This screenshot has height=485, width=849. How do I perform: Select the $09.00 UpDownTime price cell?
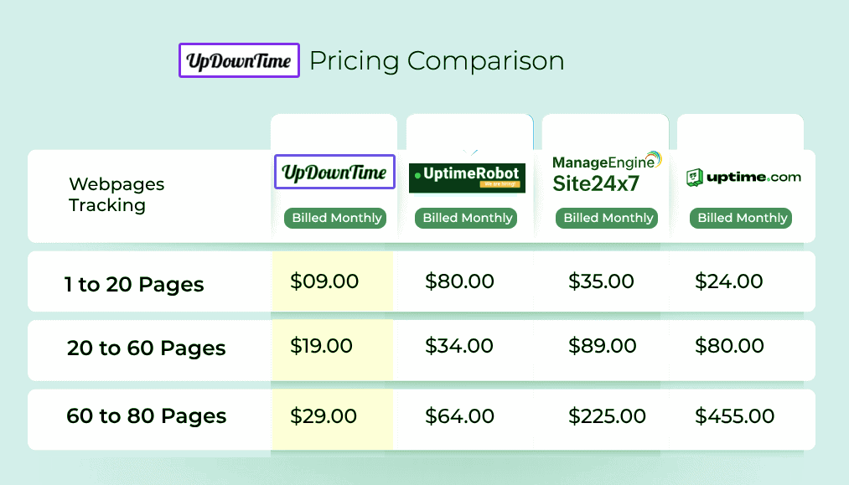click(x=324, y=281)
